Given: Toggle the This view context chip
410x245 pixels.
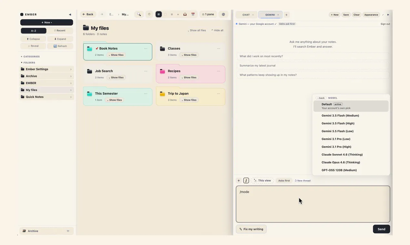Looking at the screenshot, I should 262,181.
